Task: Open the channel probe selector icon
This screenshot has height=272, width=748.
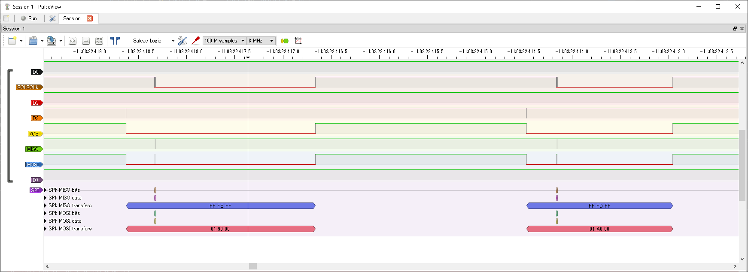Action: coord(196,41)
